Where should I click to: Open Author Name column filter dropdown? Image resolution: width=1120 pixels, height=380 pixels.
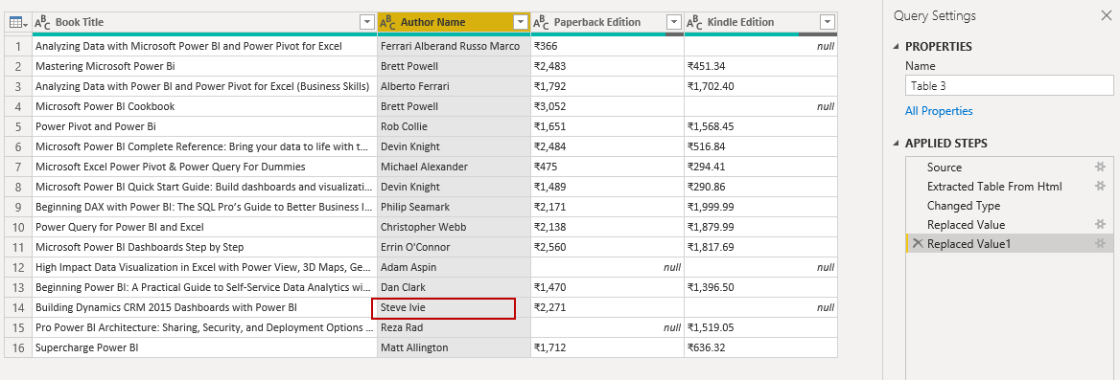click(x=520, y=23)
